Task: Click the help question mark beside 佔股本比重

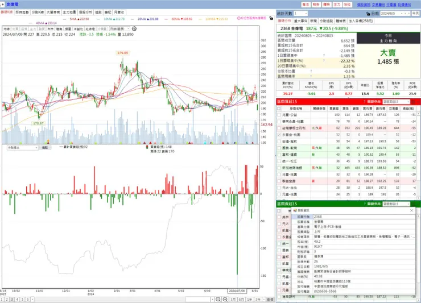Action: point(311,71)
